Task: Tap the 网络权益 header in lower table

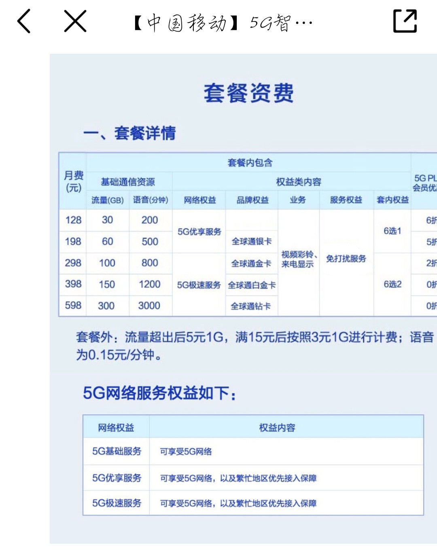Action: click(x=116, y=427)
